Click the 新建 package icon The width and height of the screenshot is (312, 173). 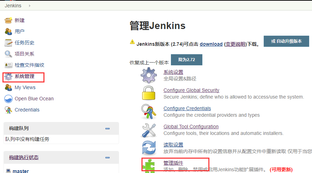8,20
